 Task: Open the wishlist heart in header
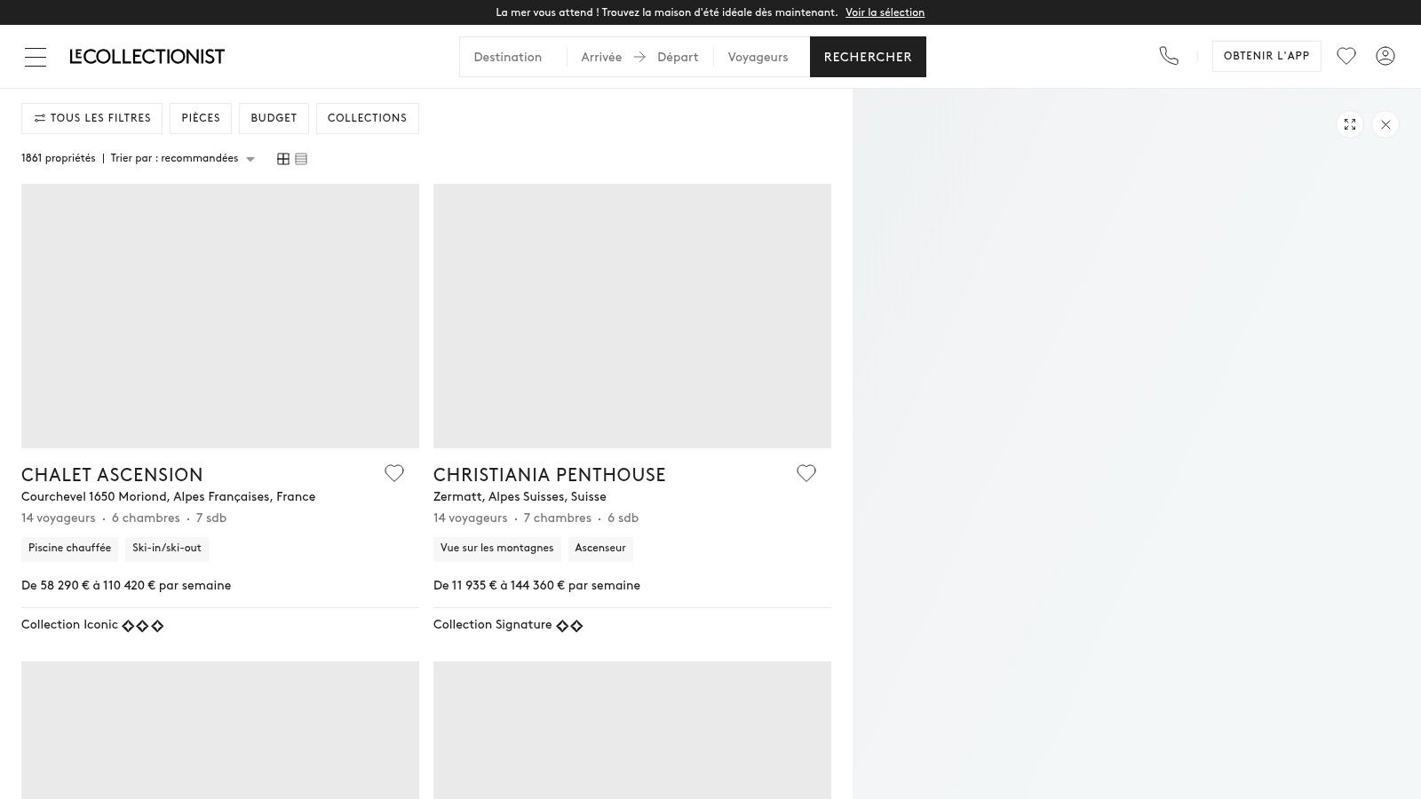[1346, 56]
